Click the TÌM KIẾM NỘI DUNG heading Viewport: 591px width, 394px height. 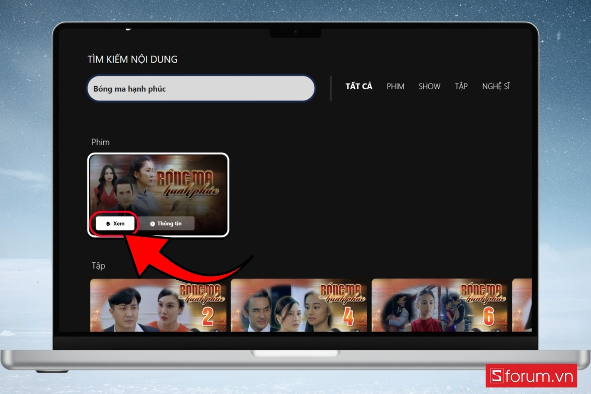pos(132,60)
